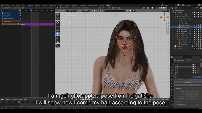The height and width of the screenshot is (113, 202).
Task: Select the Measure tool
Action: [x=57, y=41]
